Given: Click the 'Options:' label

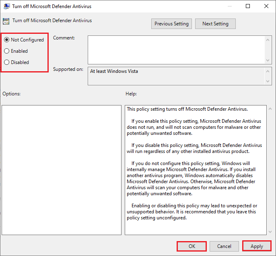Looking at the screenshot, I should point(11,94).
